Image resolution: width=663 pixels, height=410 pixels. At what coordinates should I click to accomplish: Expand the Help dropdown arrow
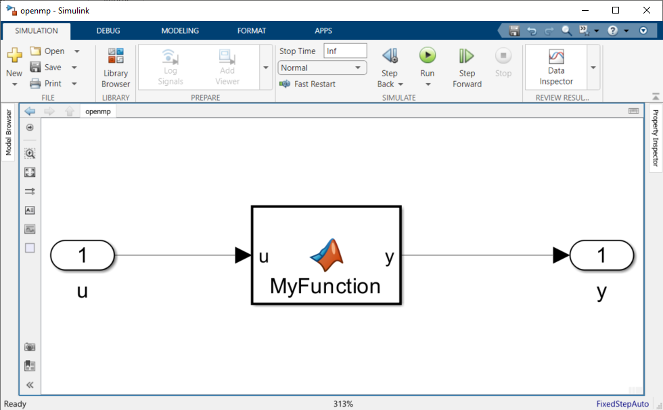(626, 31)
